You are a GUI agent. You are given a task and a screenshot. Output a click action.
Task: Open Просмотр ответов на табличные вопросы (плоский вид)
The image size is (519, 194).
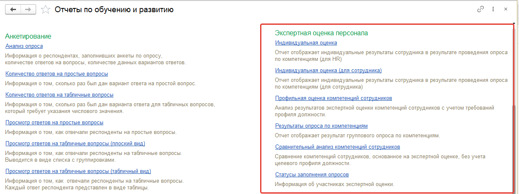75,144
